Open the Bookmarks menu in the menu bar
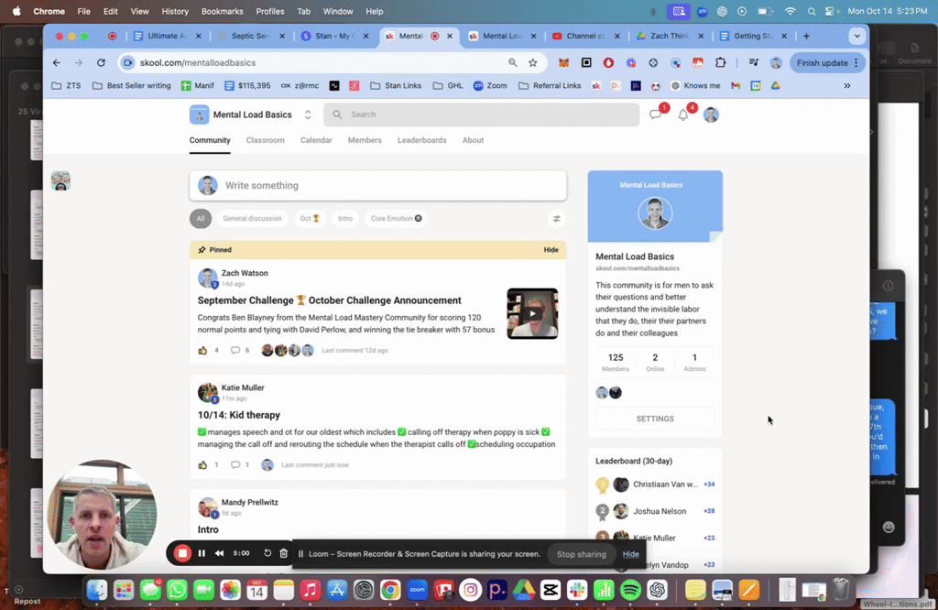938x610 pixels. (222, 11)
